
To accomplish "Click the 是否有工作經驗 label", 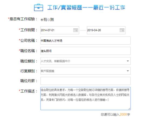I will [x=23, y=19].
